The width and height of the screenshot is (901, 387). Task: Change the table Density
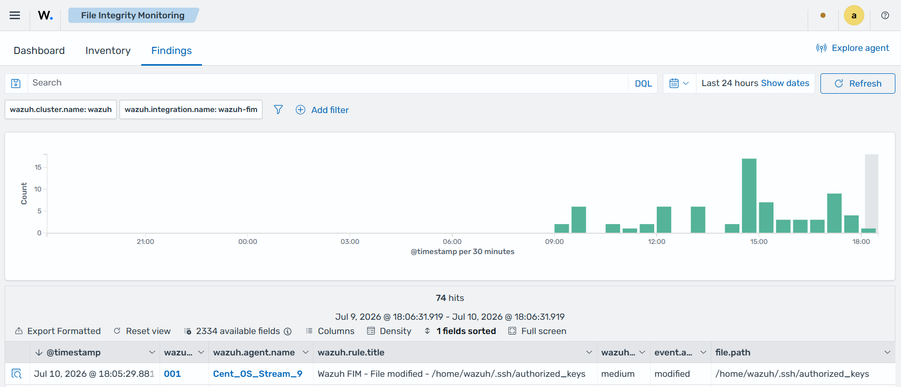(x=389, y=331)
